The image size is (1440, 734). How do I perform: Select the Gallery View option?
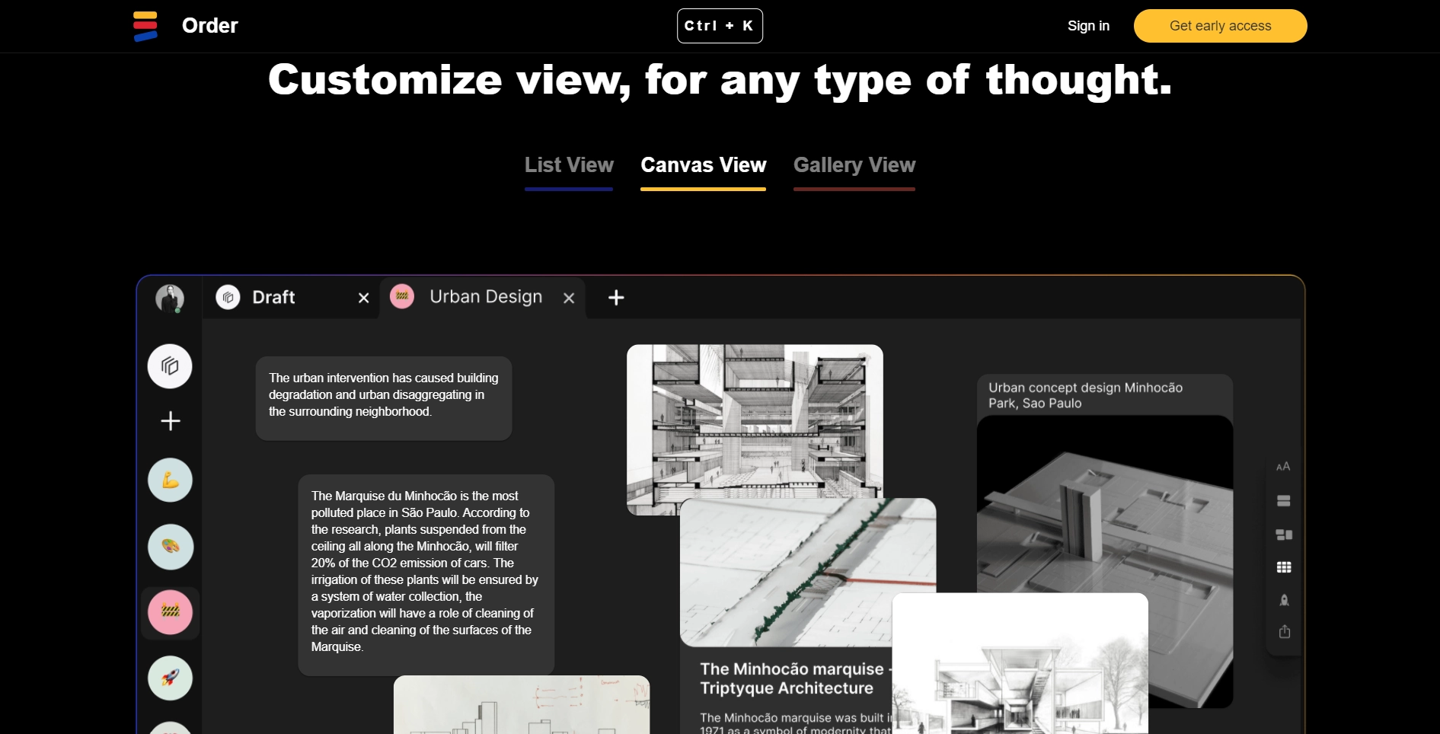(854, 164)
